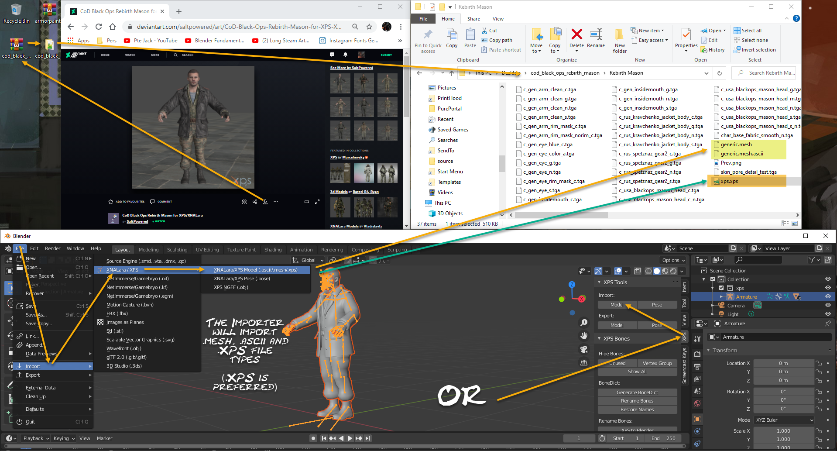The width and height of the screenshot is (837, 451).
Task: Collapse the XPS Tools panel
Action: 600,282
